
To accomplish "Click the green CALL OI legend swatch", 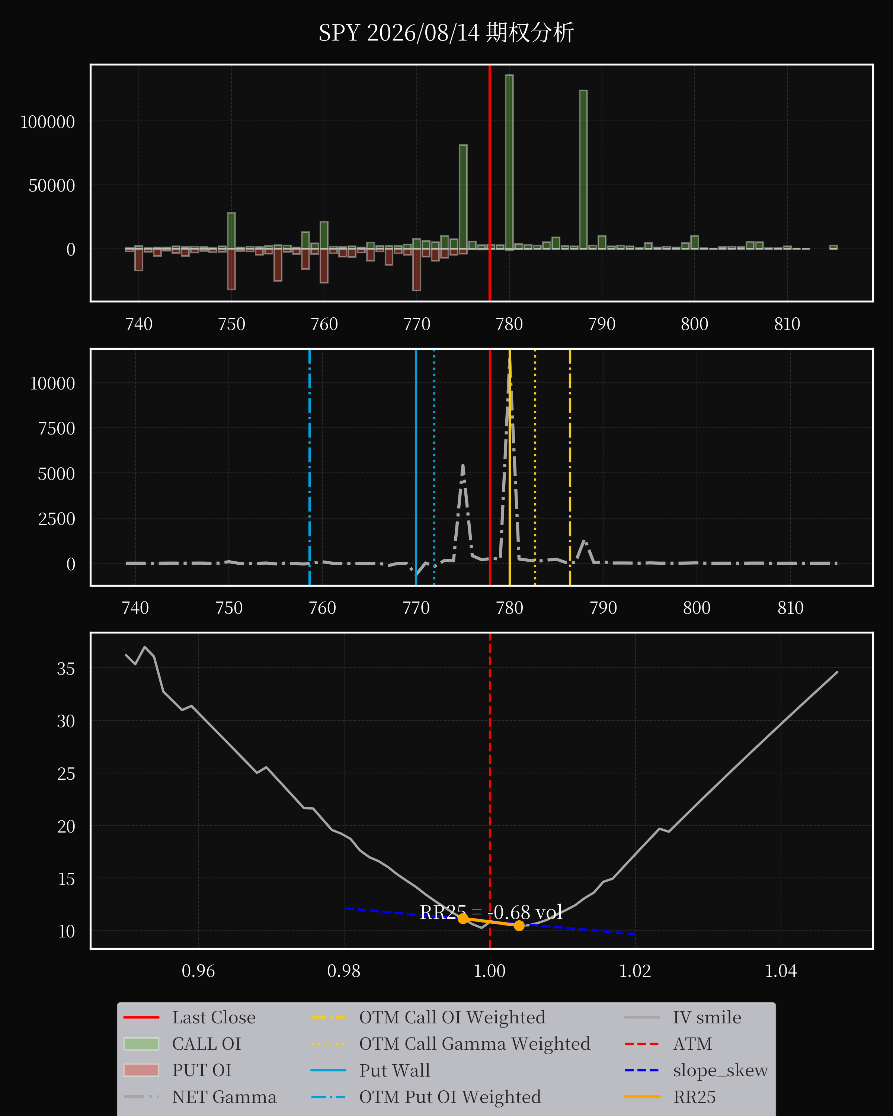I will 141,1043.
